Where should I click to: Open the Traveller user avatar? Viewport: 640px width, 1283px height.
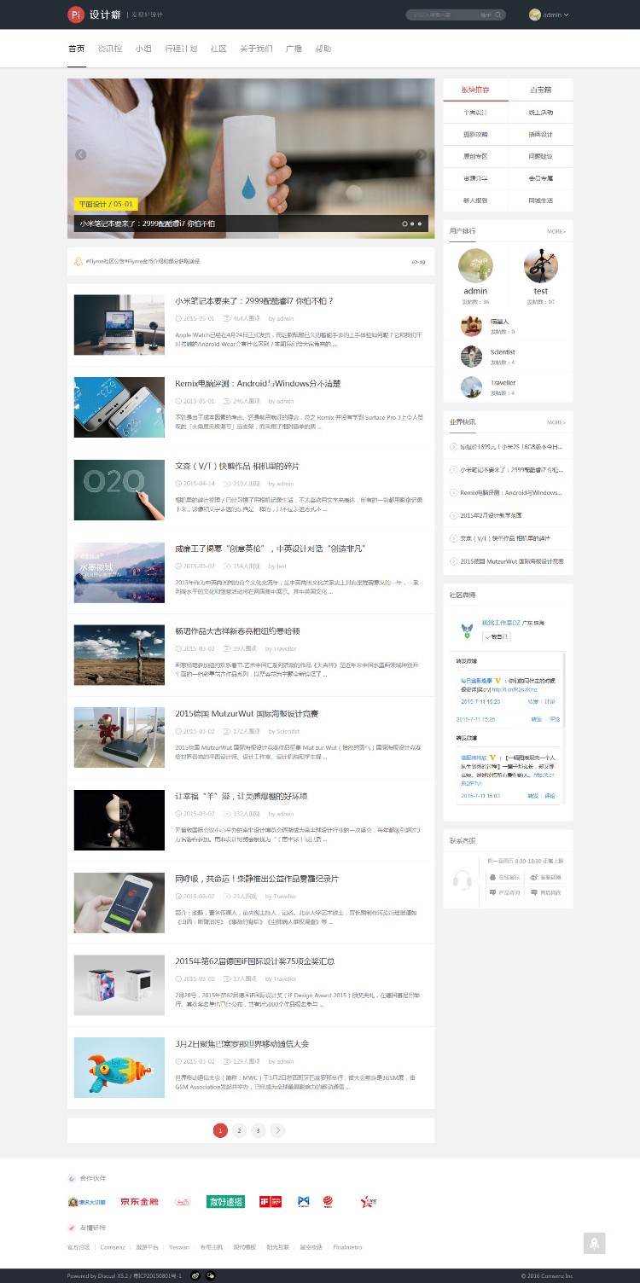471,386
